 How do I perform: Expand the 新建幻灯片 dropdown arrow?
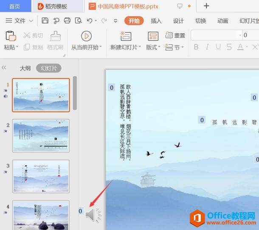[x=140, y=47]
